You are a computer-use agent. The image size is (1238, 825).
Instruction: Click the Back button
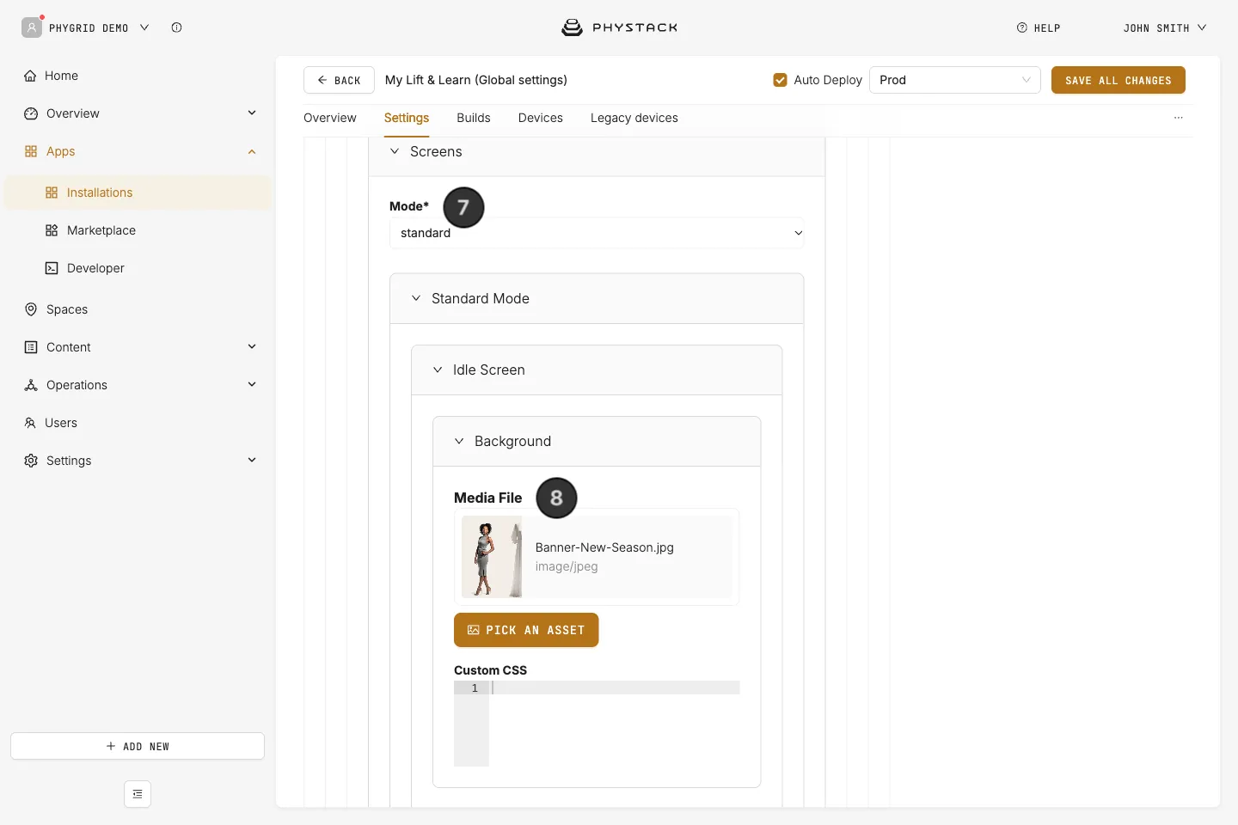click(339, 80)
